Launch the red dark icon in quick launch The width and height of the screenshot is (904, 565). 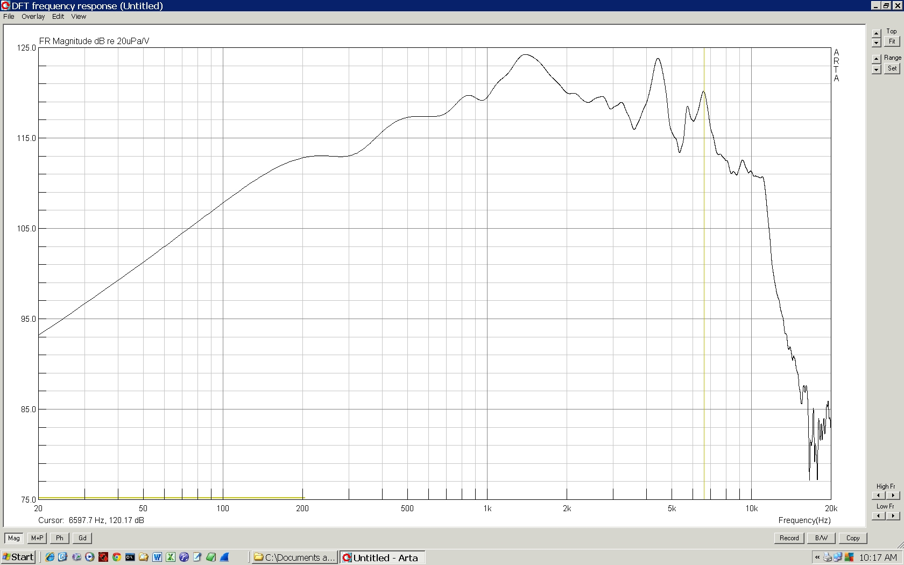pos(103,557)
